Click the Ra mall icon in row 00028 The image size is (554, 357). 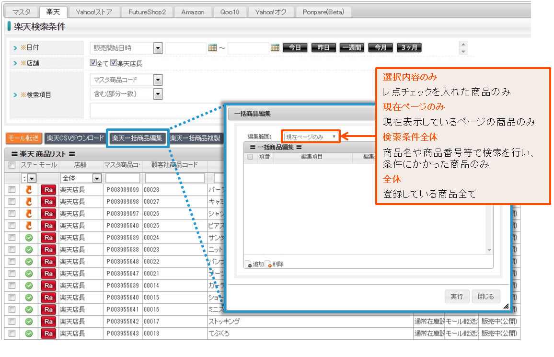click(x=48, y=190)
